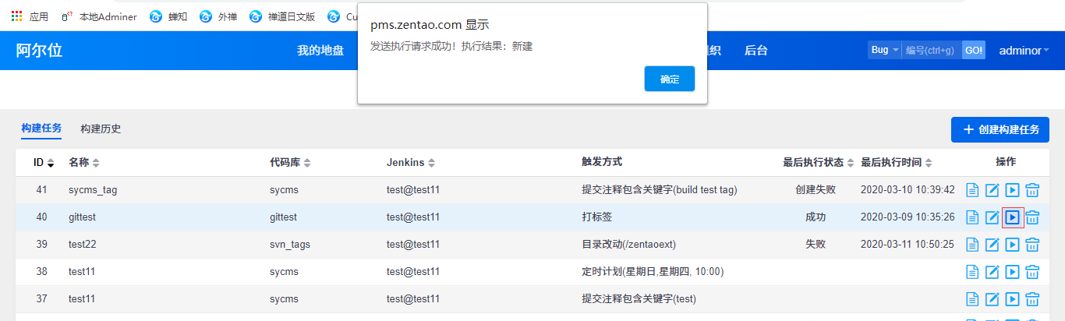The width and height of the screenshot is (1065, 321).
Task: Edit the gittest build job
Action: coord(992,217)
